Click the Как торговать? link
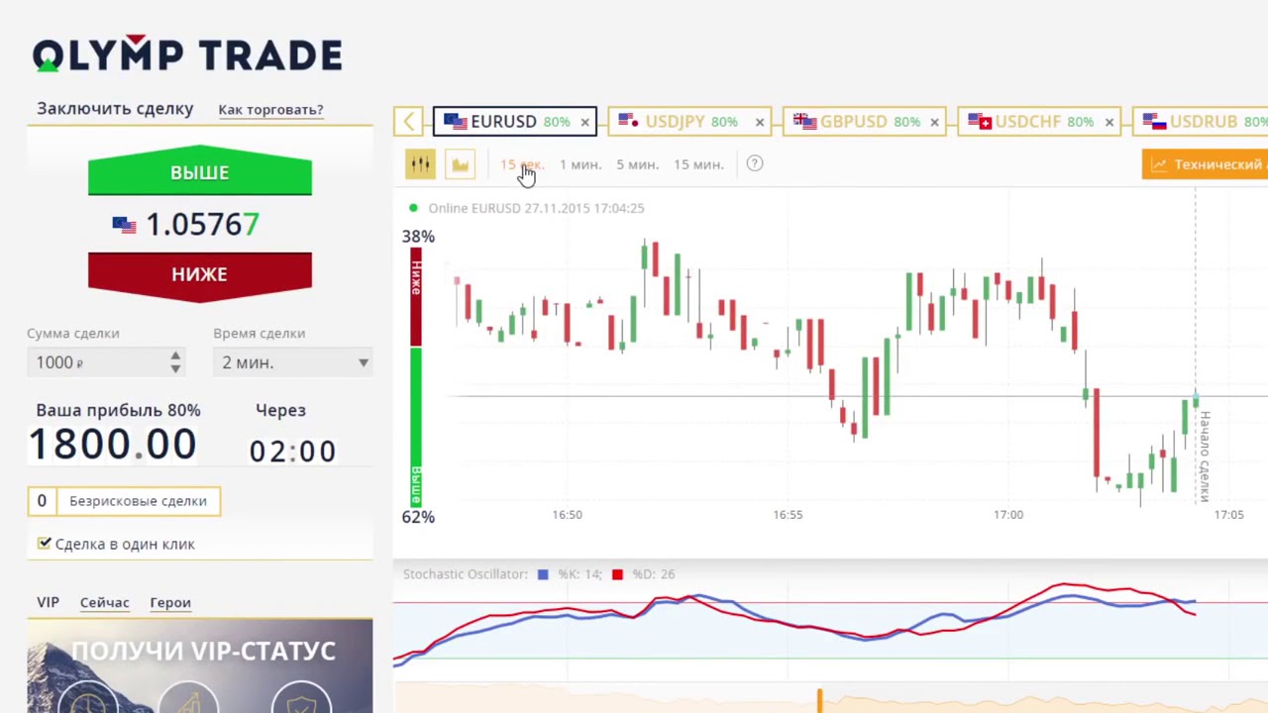The width and height of the screenshot is (1268, 713). click(270, 110)
